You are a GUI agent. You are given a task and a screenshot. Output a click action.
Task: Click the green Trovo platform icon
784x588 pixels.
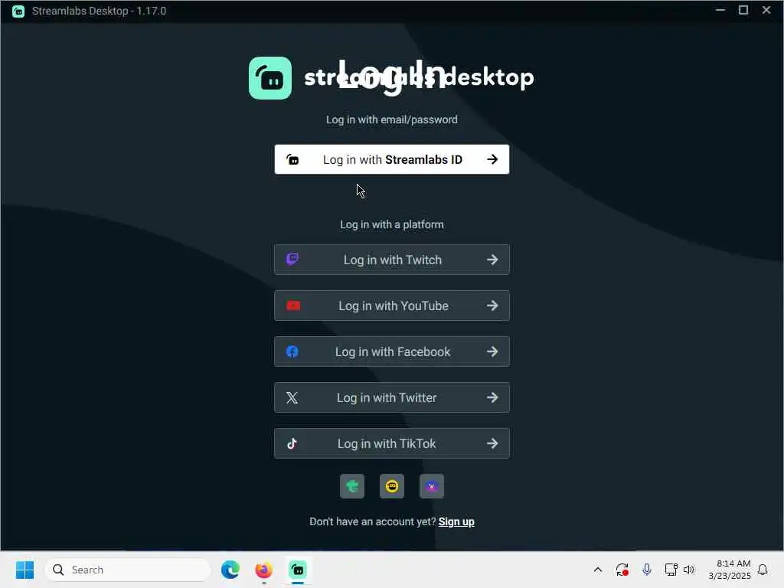click(x=352, y=486)
